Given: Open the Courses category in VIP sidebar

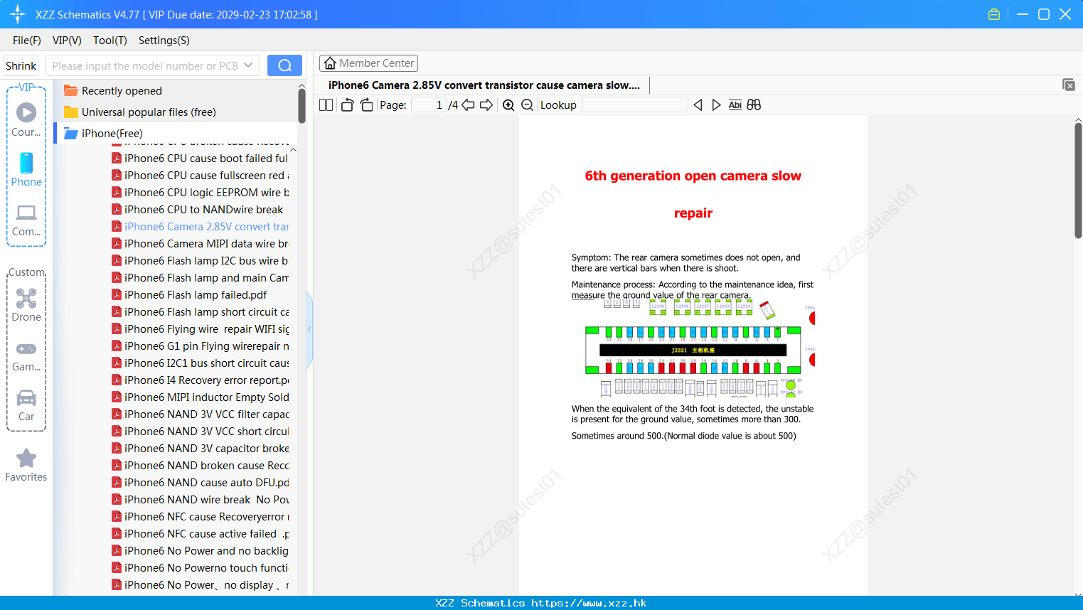Looking at the screenshot, I should point(26,120).
